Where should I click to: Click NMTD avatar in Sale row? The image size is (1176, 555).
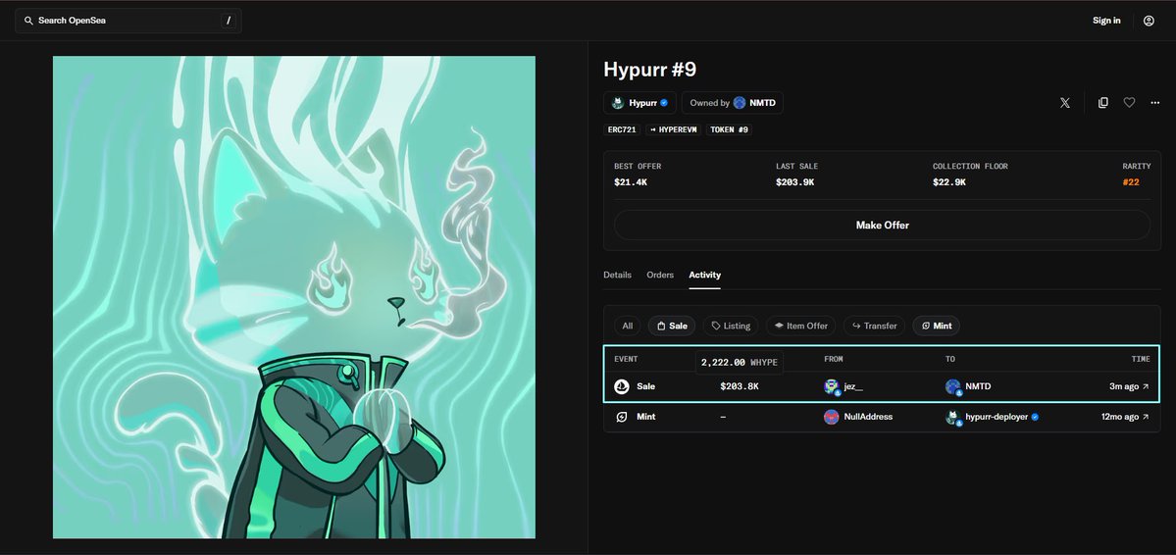pos(953,387)
